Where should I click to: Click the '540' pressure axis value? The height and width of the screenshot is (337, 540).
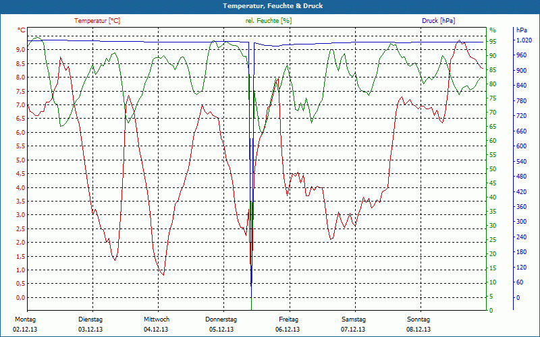pos(522,161)
